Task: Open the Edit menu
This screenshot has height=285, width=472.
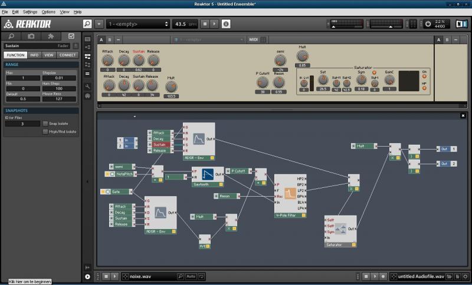Action: [x=15, y=12]
